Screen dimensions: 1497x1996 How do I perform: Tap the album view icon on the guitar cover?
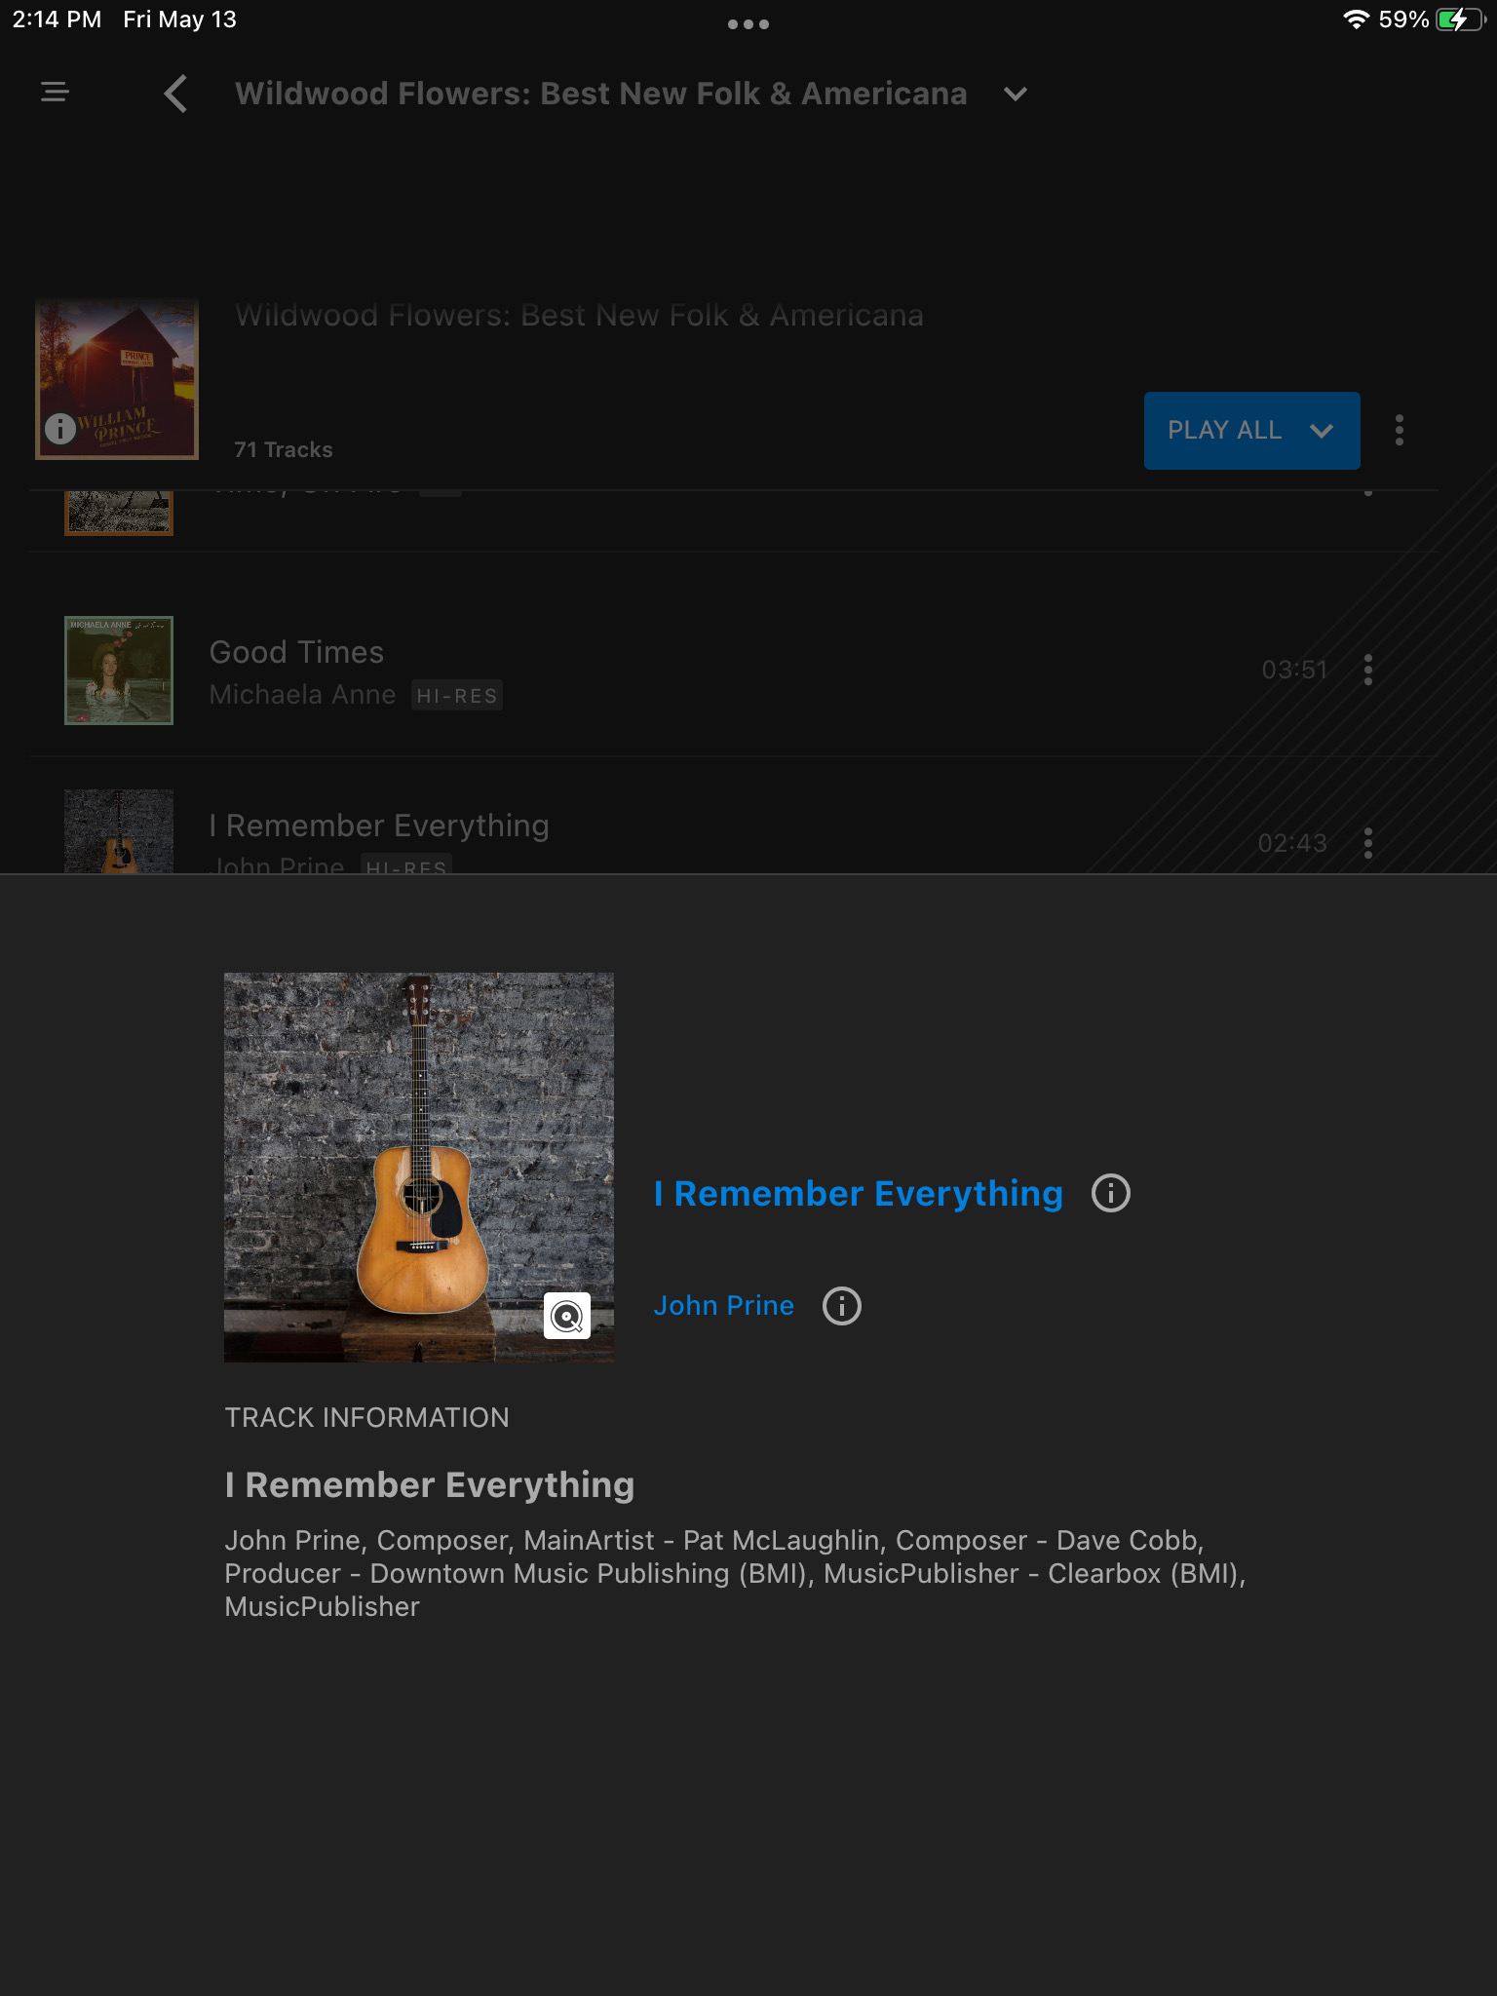[x=567, y=1316]
